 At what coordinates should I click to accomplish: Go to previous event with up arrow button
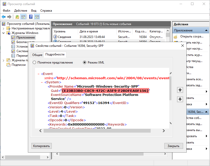point(180,90)
